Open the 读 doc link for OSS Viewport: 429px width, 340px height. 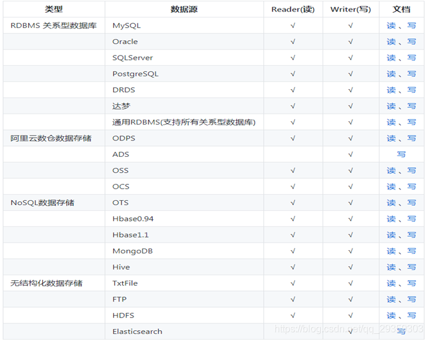coord(391,171)
